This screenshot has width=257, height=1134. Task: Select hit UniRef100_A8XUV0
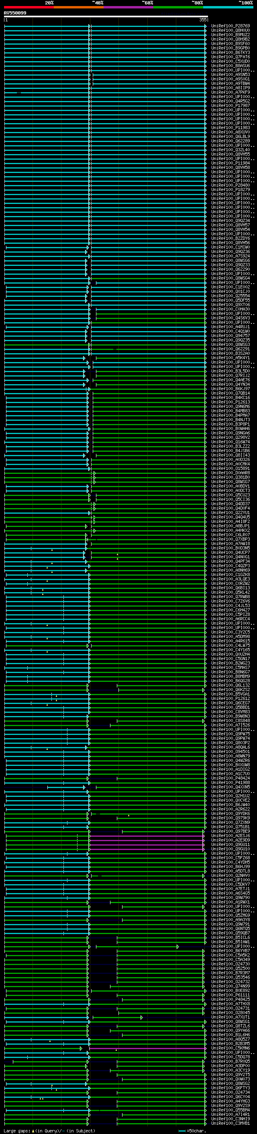(x=230, y=132)
